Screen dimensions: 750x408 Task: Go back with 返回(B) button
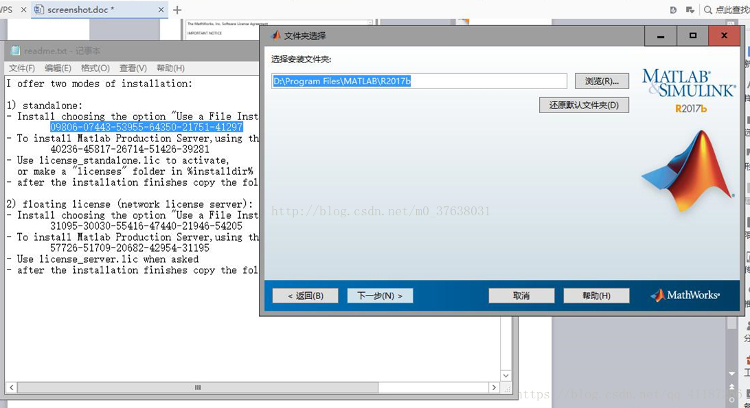point(305,296)
